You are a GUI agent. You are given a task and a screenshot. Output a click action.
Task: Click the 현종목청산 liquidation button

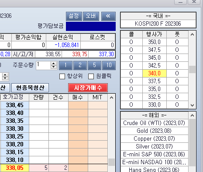[30, 88]
